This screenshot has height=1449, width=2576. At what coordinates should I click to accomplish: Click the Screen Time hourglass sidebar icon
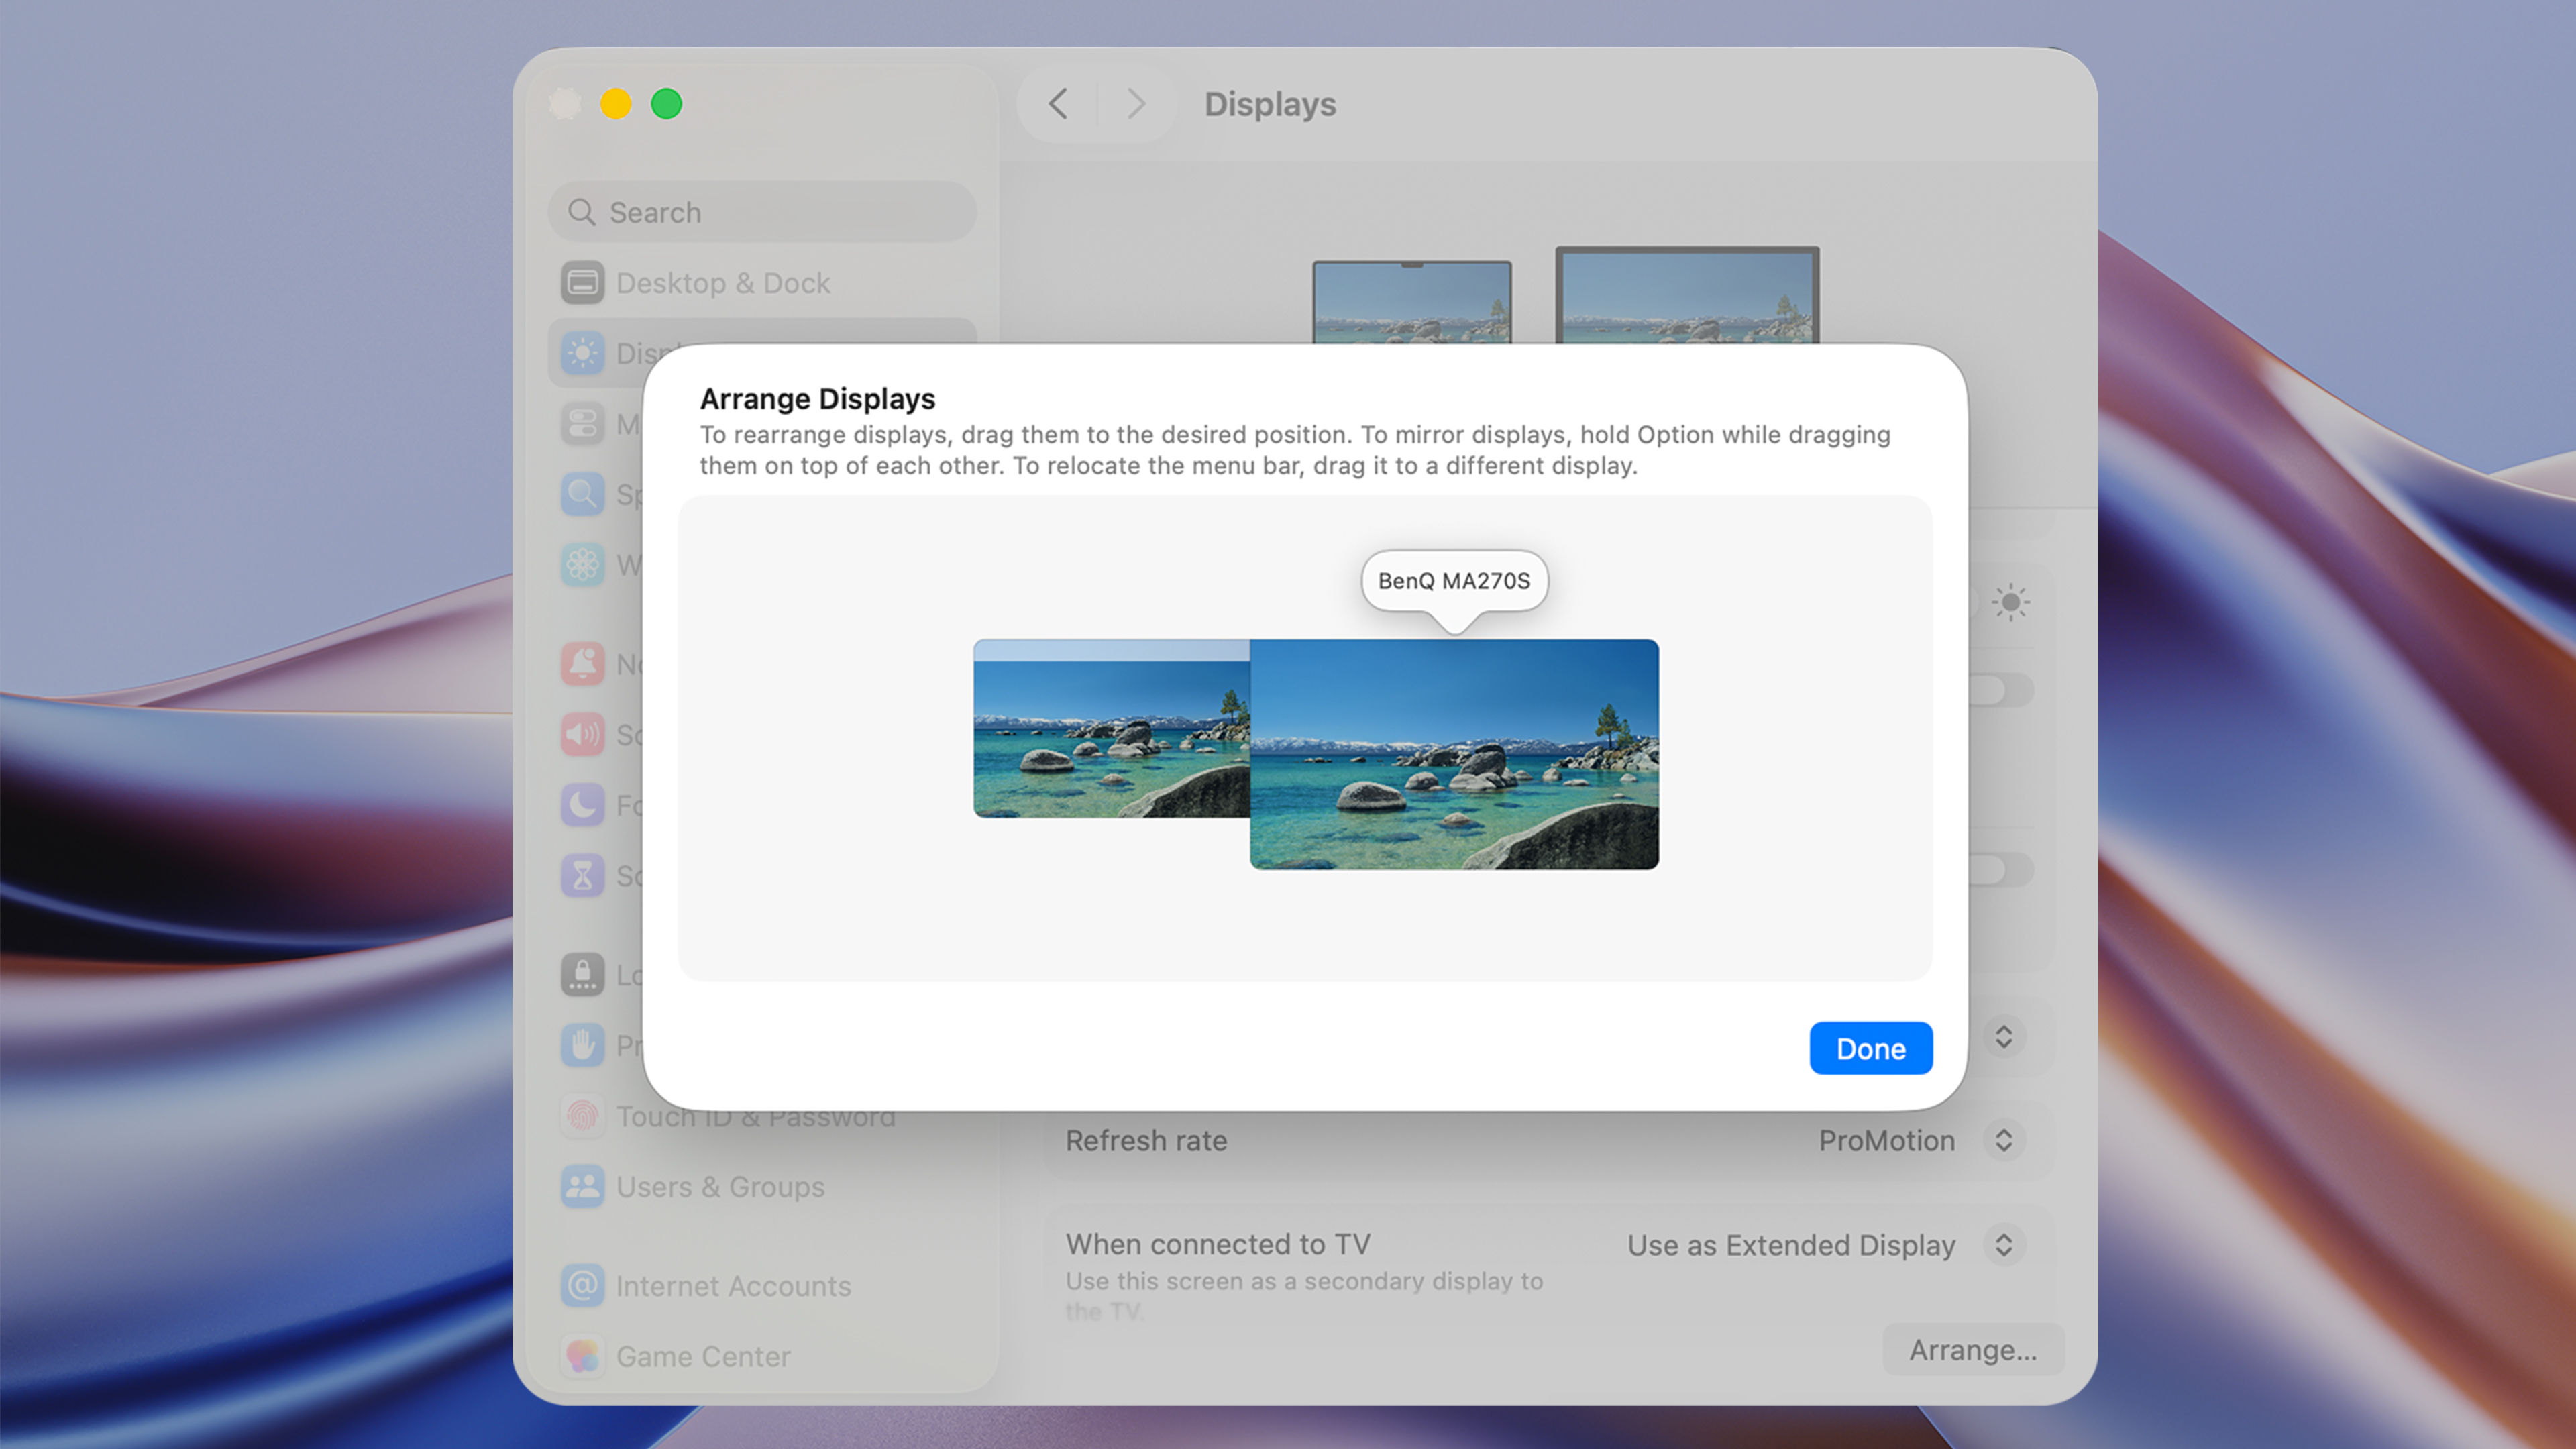tap(582, 875)
